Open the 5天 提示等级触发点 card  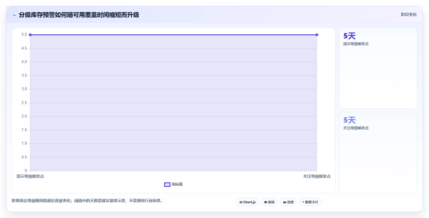[378, 68]
